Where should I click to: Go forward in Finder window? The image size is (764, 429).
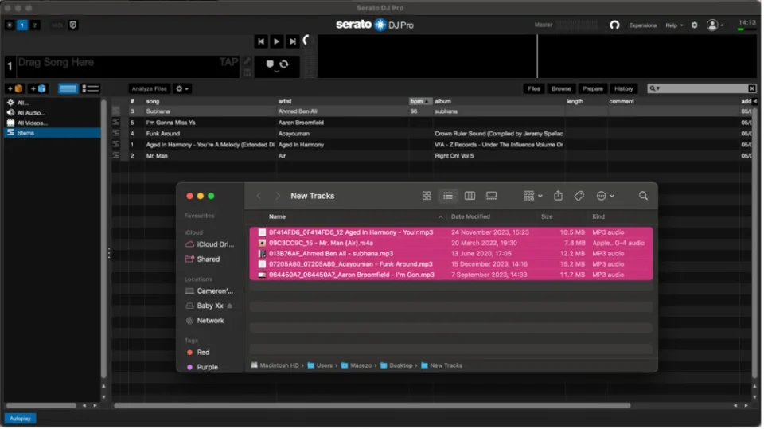(278, 197)
